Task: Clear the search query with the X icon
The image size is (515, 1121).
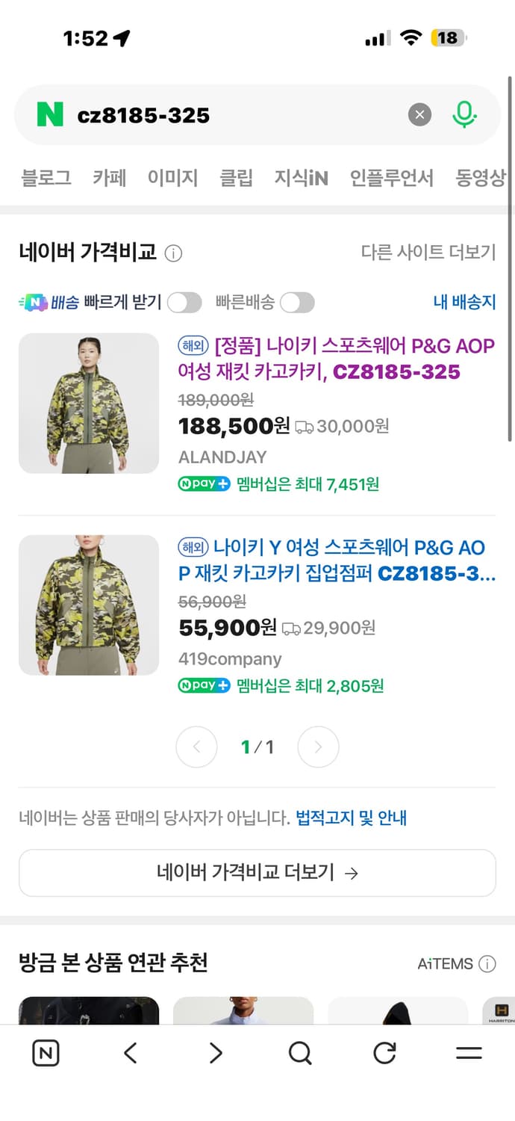Action: point(419,114)
